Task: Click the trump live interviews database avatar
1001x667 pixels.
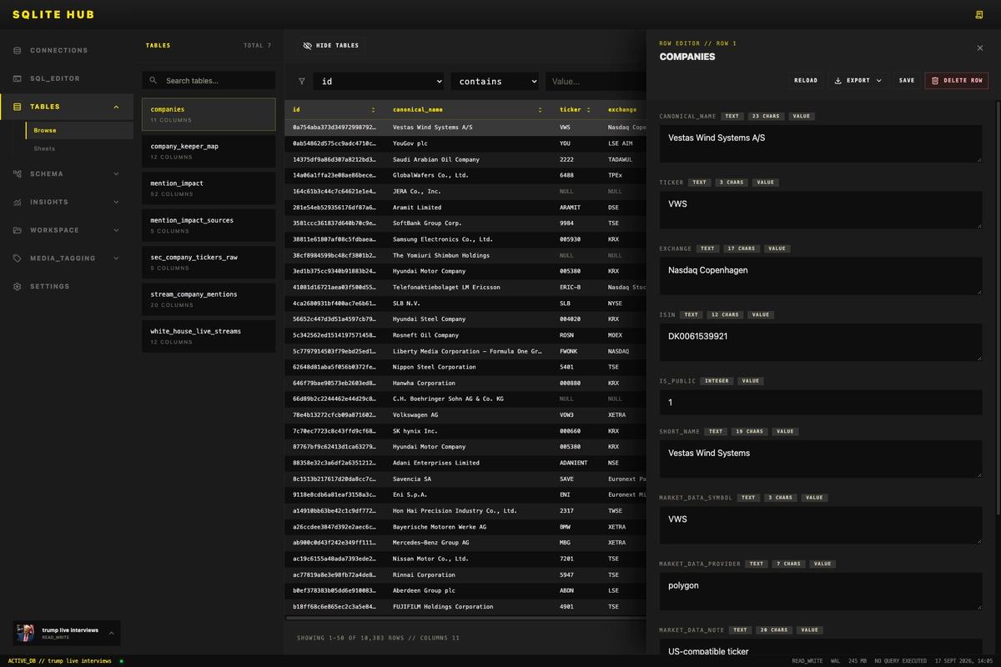Action: [x=26, y=633]
